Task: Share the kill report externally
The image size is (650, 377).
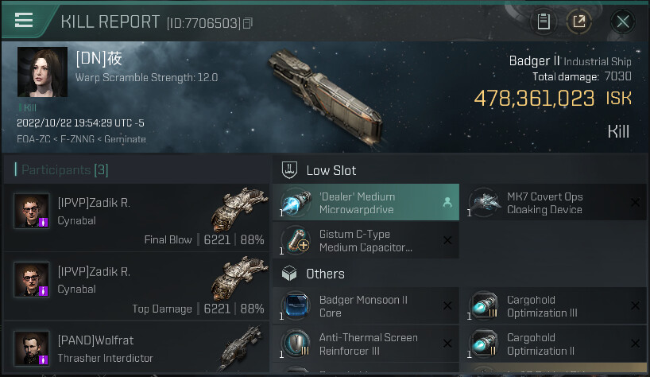Action: click(579, 21)
